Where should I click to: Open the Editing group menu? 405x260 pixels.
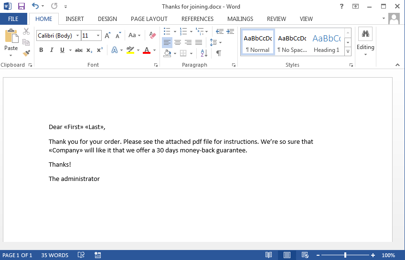coord(365,42)
